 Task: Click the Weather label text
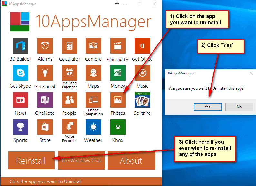point(93,140)
